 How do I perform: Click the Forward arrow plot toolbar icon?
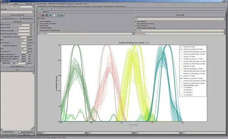pyautogui.click(x=47, y=15)
